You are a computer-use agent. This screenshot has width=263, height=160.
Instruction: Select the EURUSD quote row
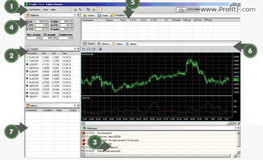[x=52, y=57]
